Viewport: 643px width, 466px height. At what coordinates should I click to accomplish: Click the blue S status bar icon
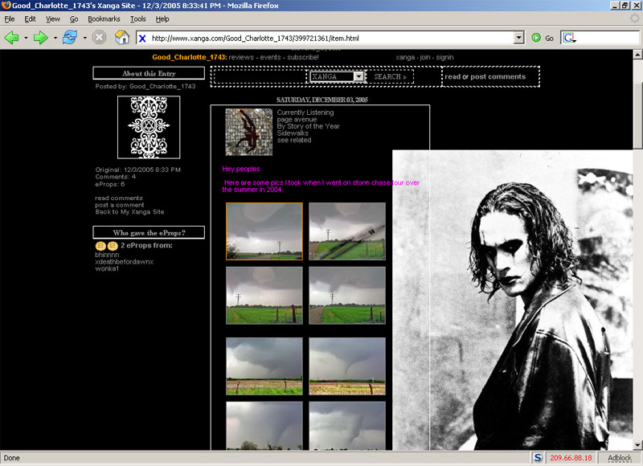538,458
